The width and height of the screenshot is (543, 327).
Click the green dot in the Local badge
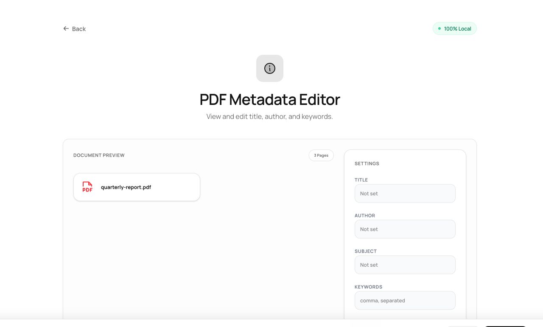point(439,28)
